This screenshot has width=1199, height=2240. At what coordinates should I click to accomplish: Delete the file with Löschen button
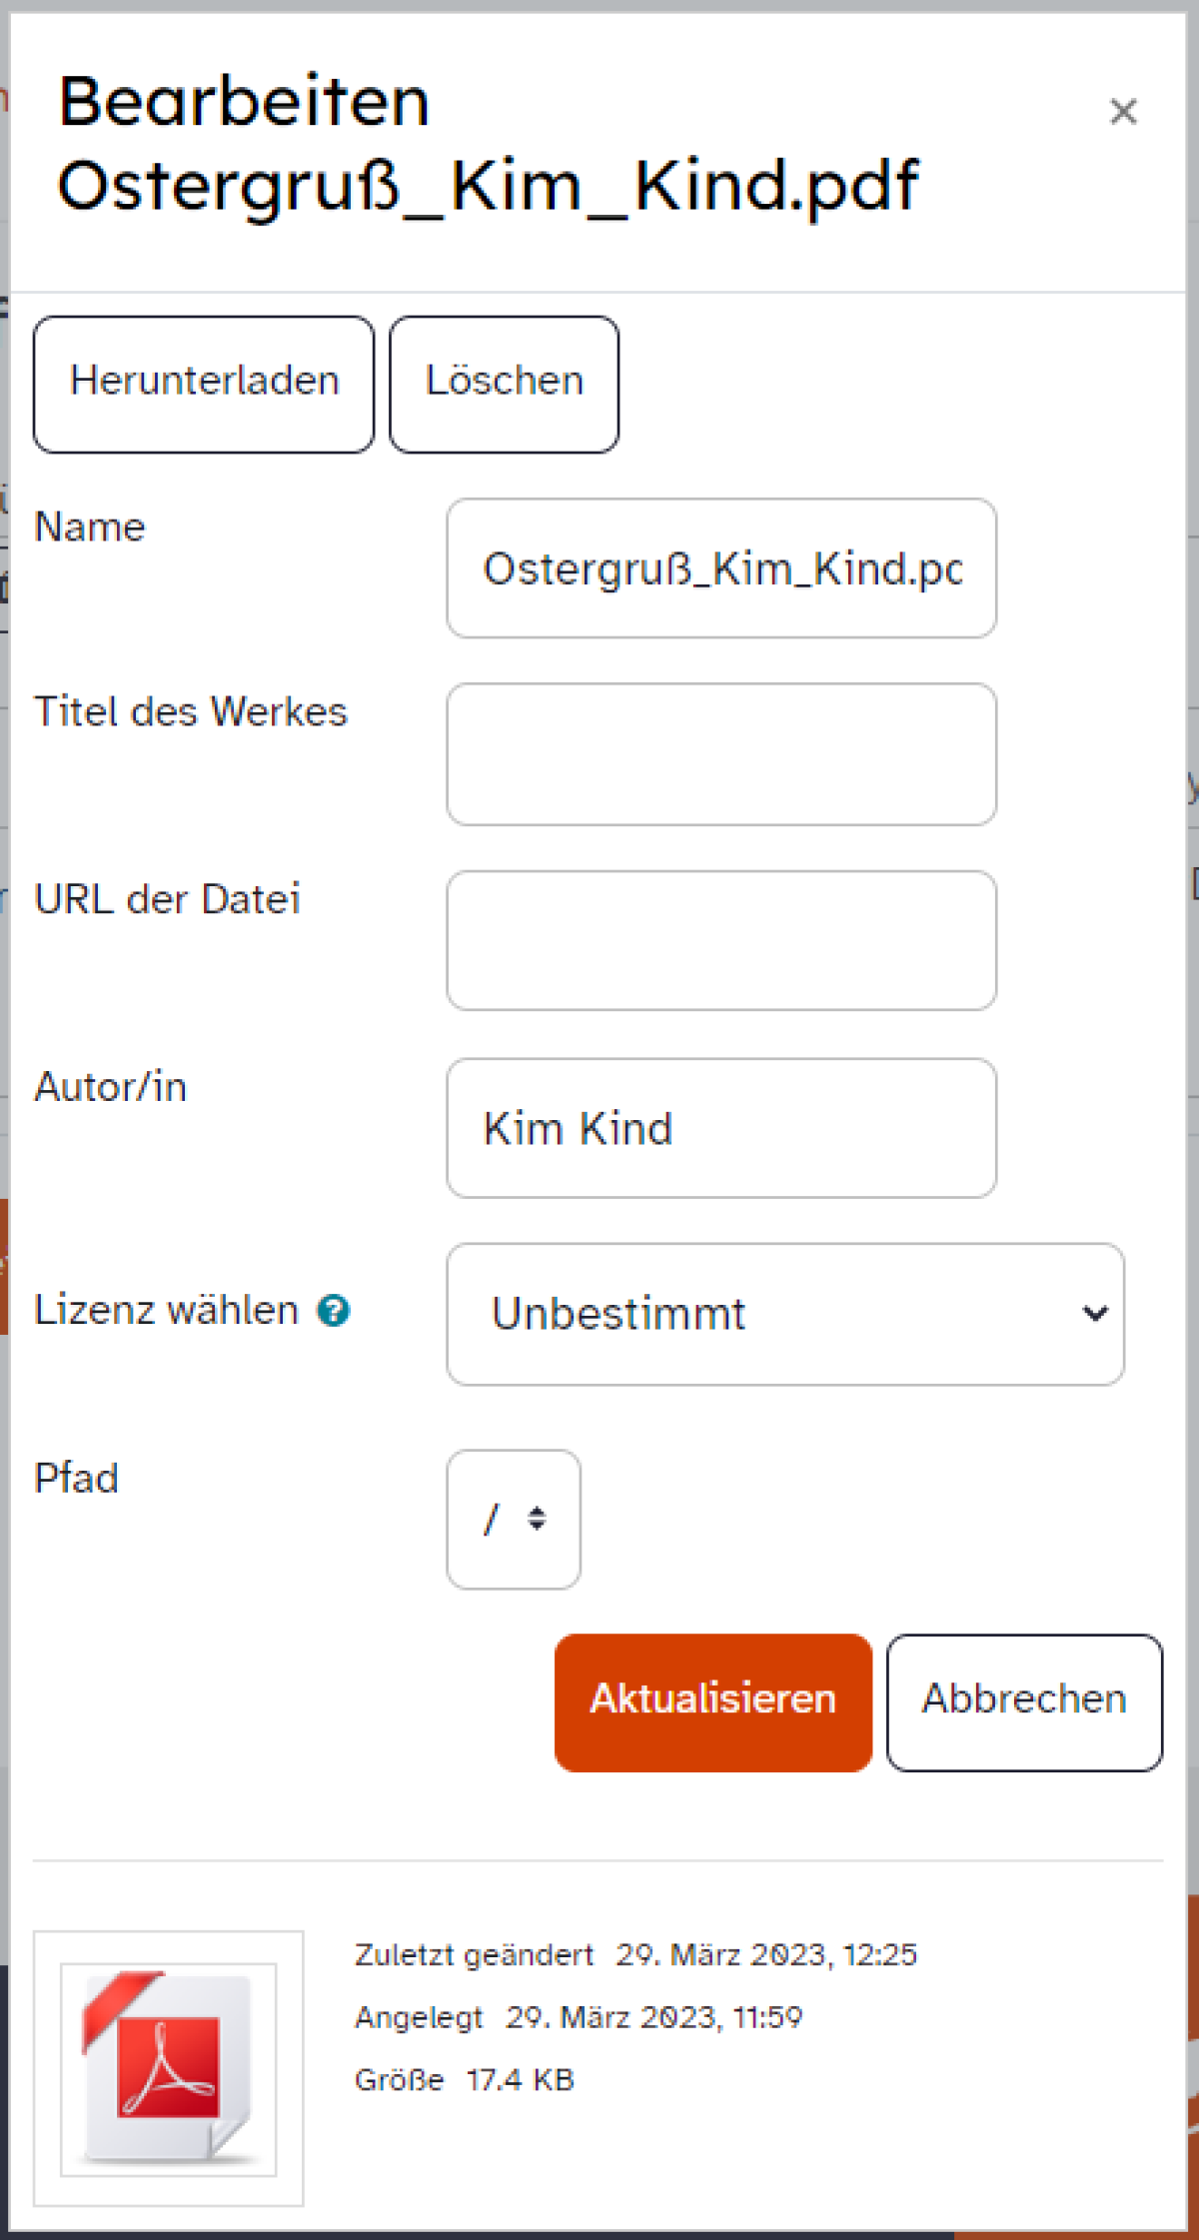(504, 384)
